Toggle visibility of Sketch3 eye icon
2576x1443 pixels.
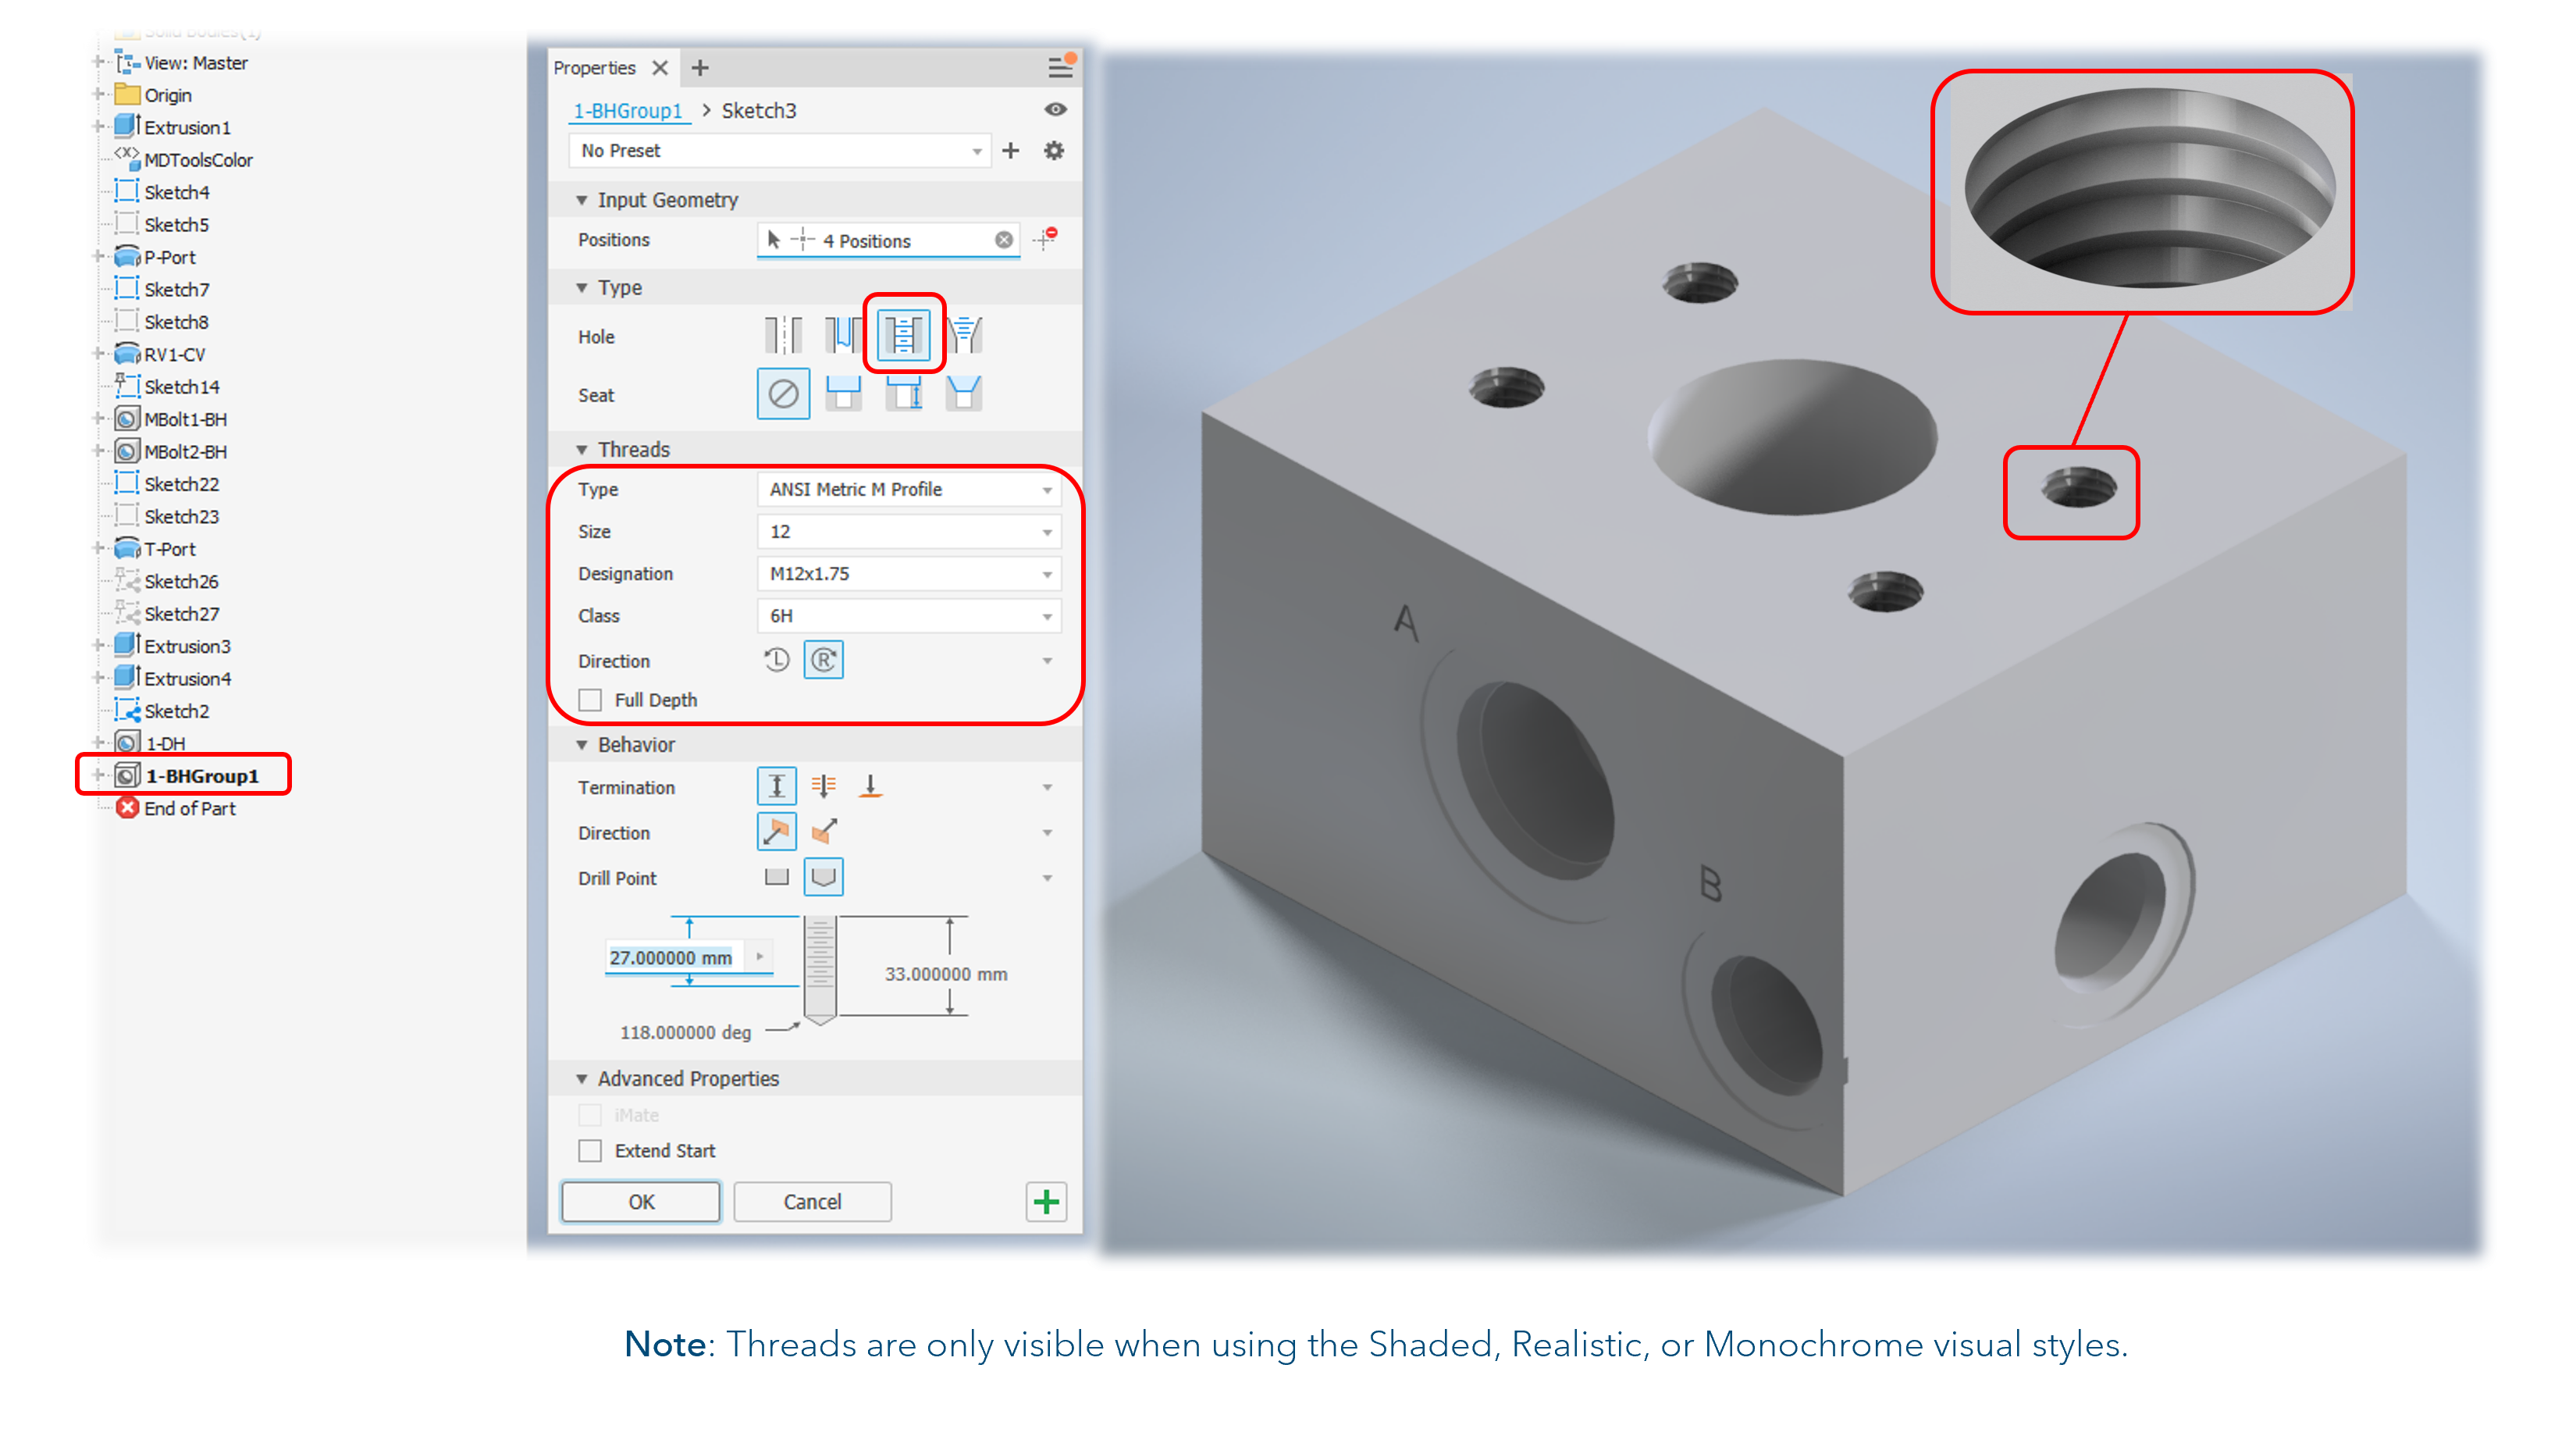(x=1058, y=110)
